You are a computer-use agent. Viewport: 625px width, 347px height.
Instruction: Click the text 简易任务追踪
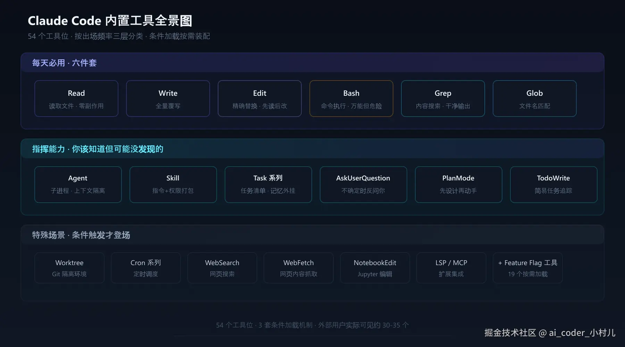[553, 191]
